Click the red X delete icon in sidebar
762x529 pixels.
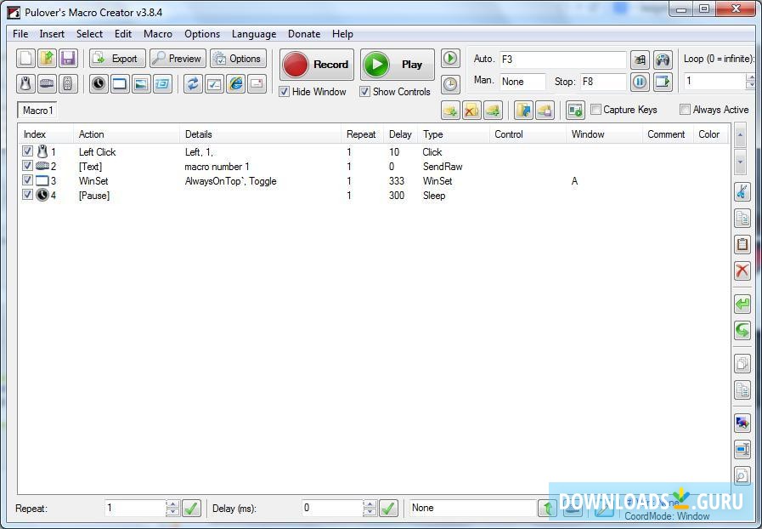[742, 270]
